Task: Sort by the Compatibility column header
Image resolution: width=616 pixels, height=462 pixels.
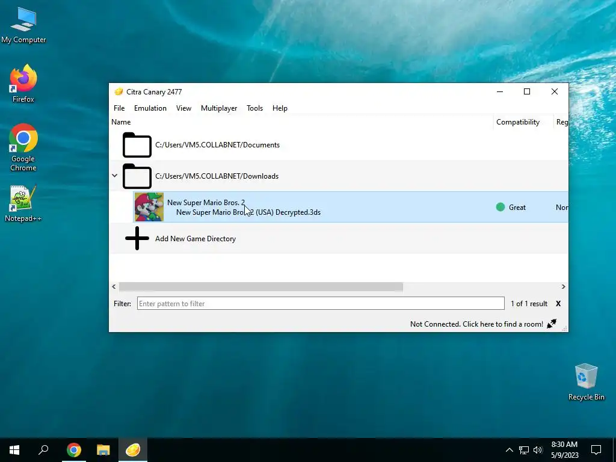Action: coord(518,122)
